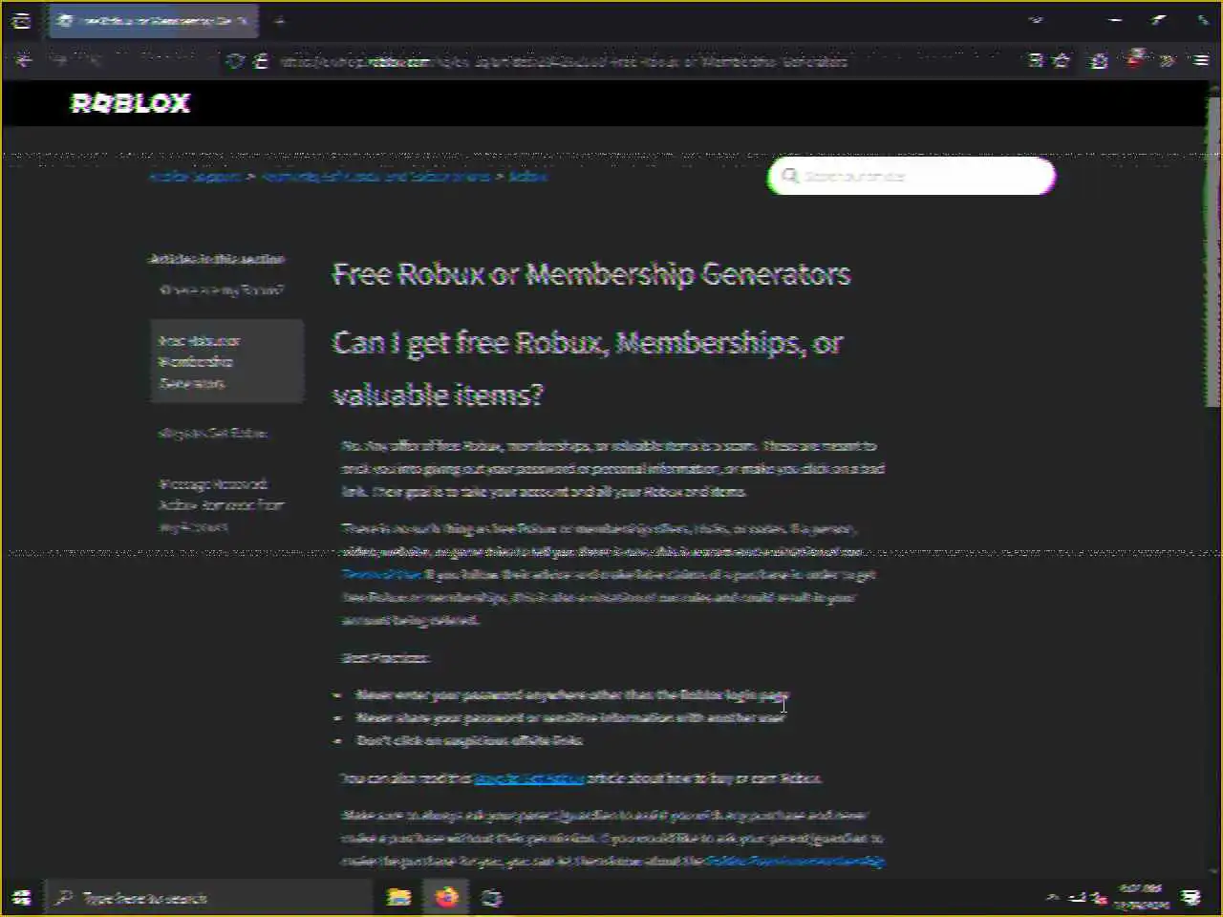Open the Roblox Support breadcrumb link
Viewport: 1223px width, 917px height.
pyautogui.click(x=194, y=177)
